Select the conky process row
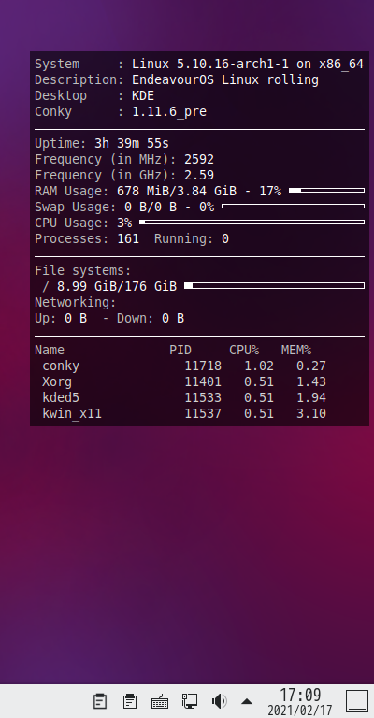 coord(180,366)
